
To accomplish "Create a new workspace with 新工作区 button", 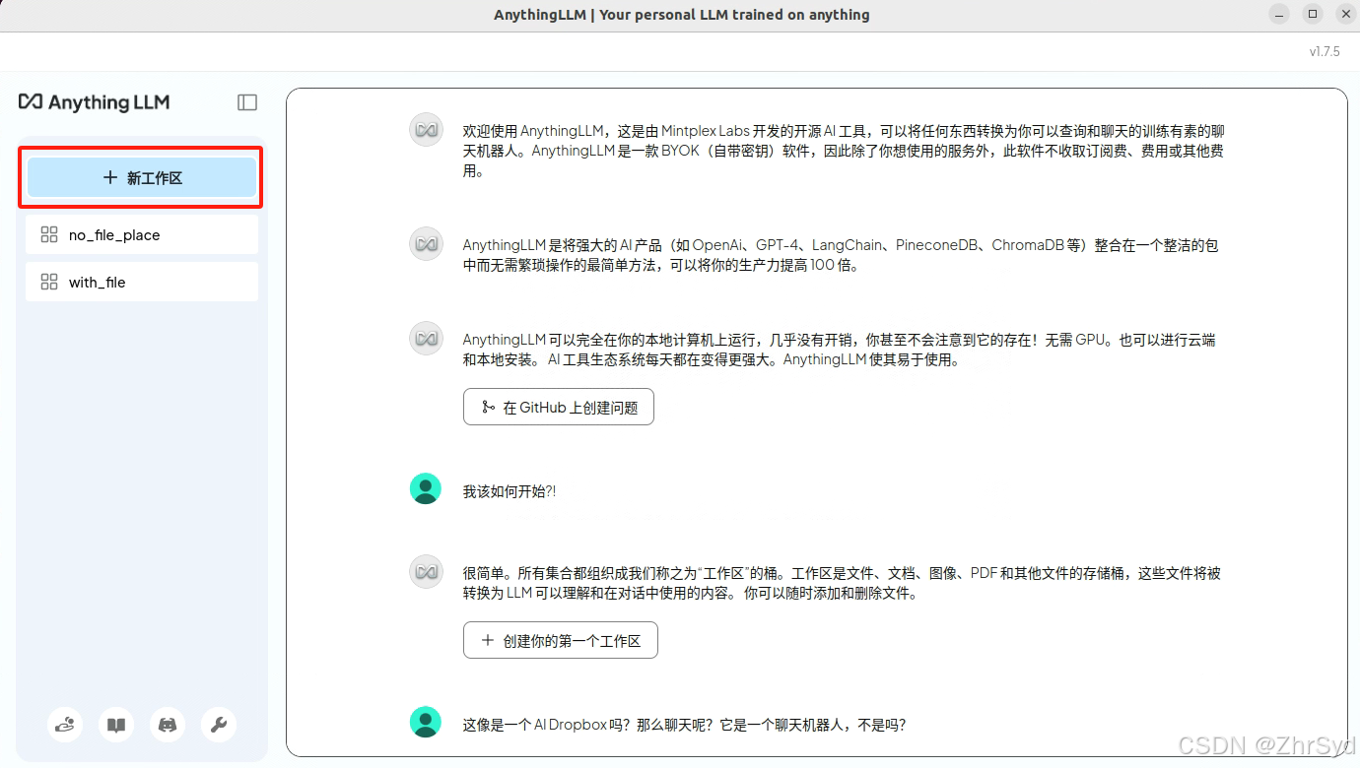I will [x=142, y=178].
